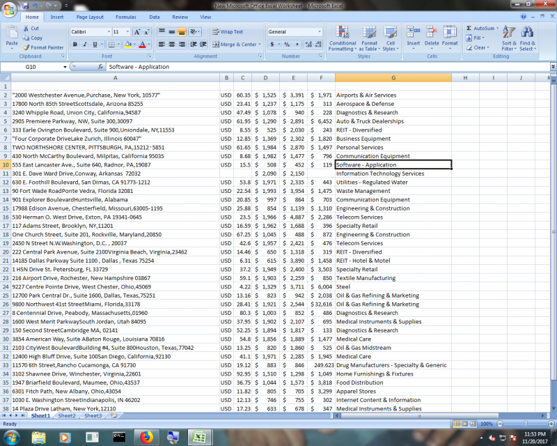
Task: Toggle middle vertical alignment
Action: point(171,31)
